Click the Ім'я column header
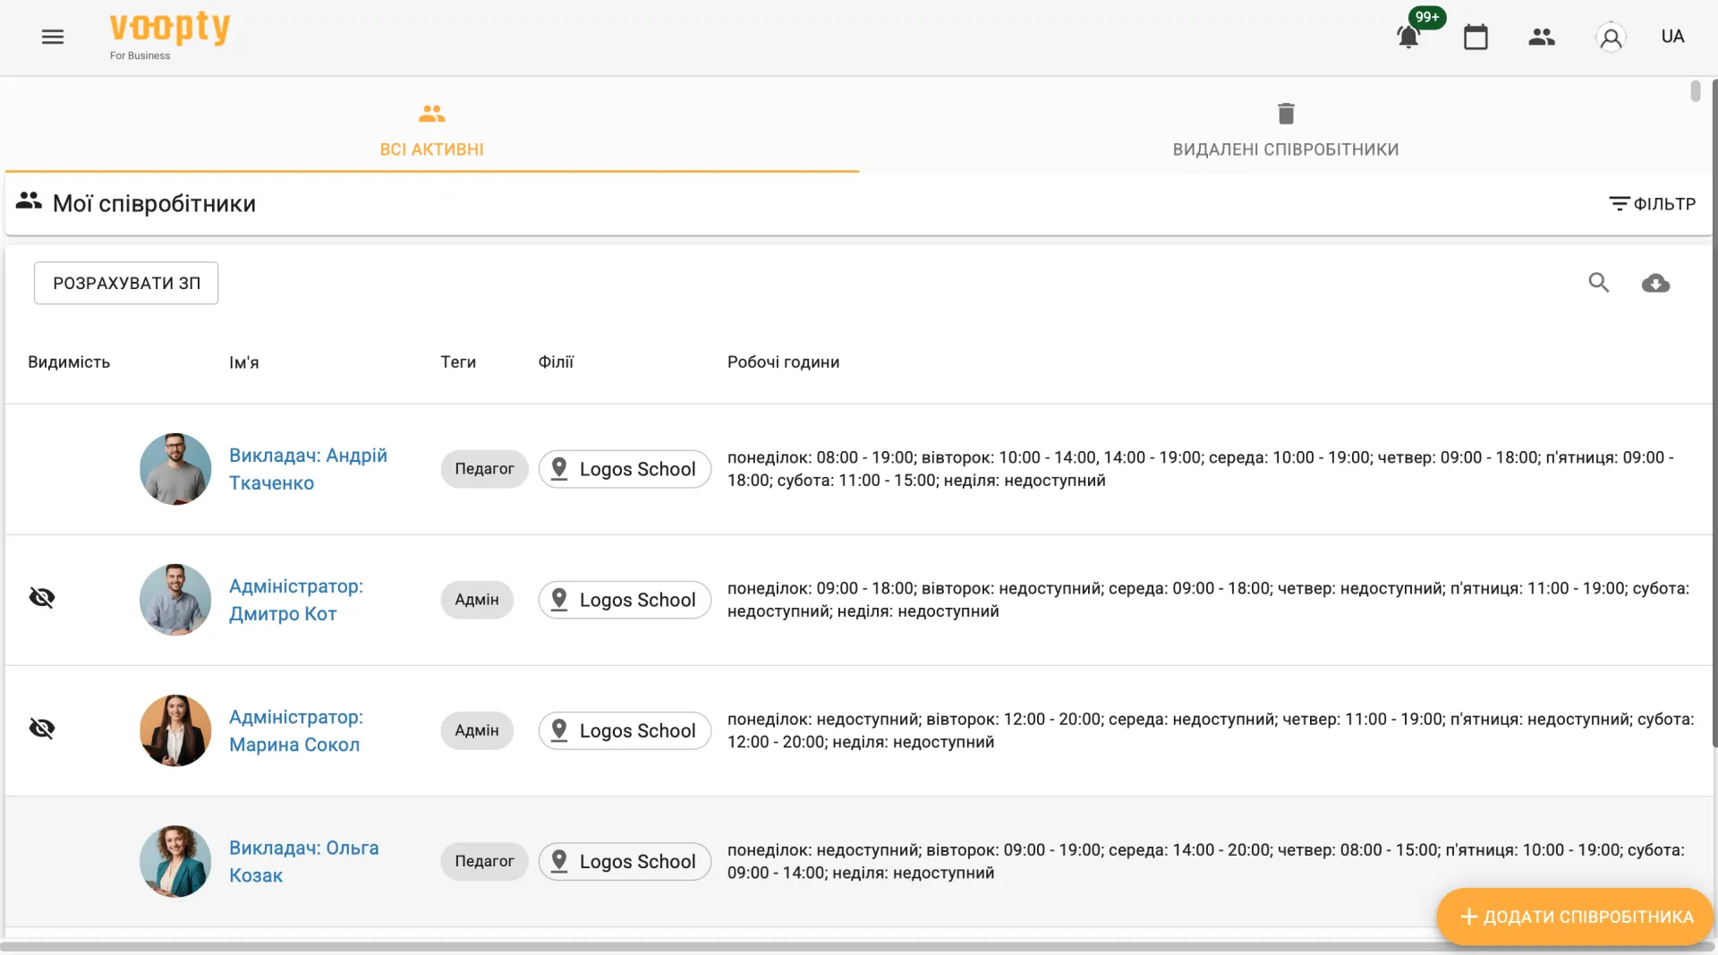The image size is (1718, 955). [x=243, y=362]
